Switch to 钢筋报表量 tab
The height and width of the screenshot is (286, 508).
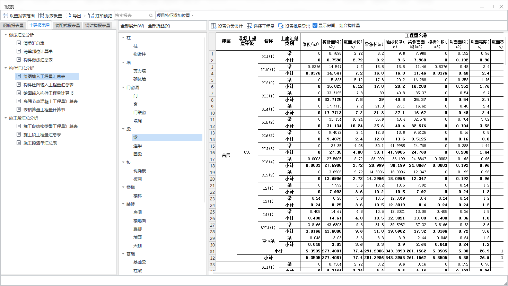tap(13, 25)
